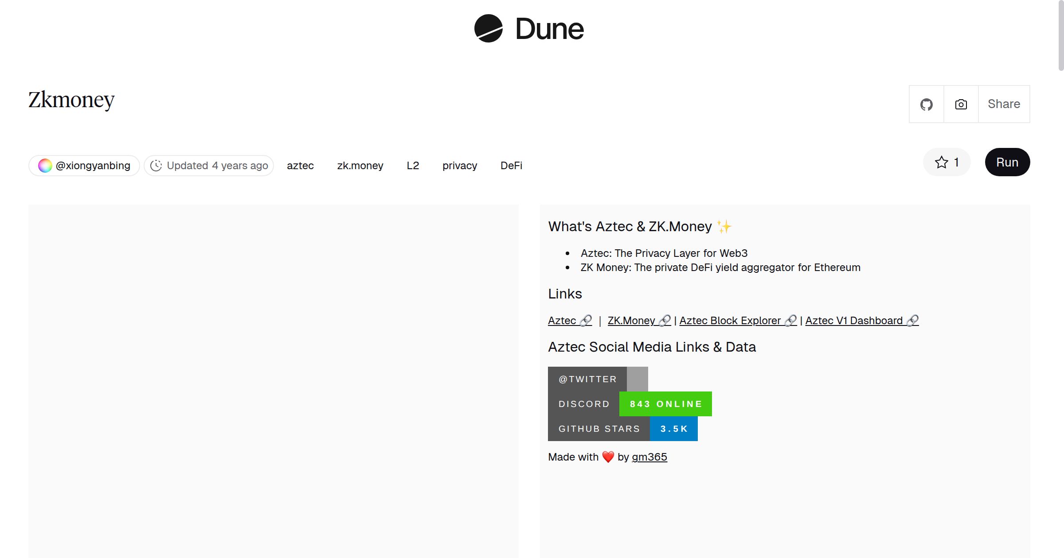This screenshot has height=558, width=1064.
Task: Click the chain icon beside ZK.Money
Action: pos(663,320)
